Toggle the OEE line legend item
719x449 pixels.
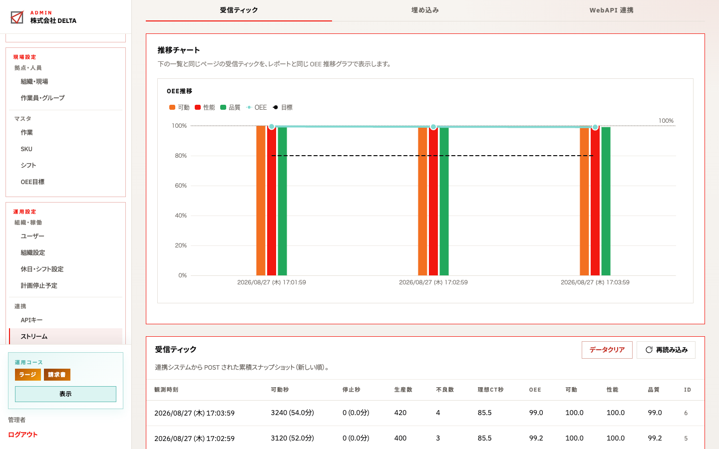(256, 107)
